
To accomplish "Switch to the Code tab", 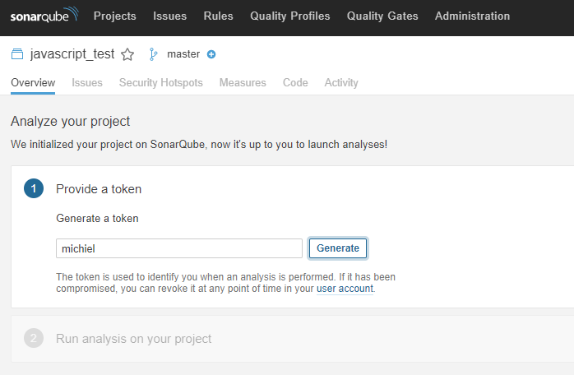I will click(x=295, y=83).
